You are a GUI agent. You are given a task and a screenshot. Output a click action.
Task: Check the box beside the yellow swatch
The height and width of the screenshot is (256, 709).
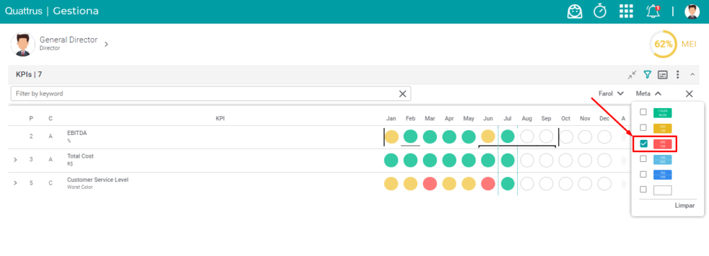(643, 127)
